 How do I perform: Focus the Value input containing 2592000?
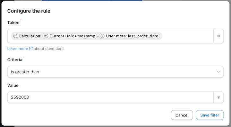pos(110,97)
